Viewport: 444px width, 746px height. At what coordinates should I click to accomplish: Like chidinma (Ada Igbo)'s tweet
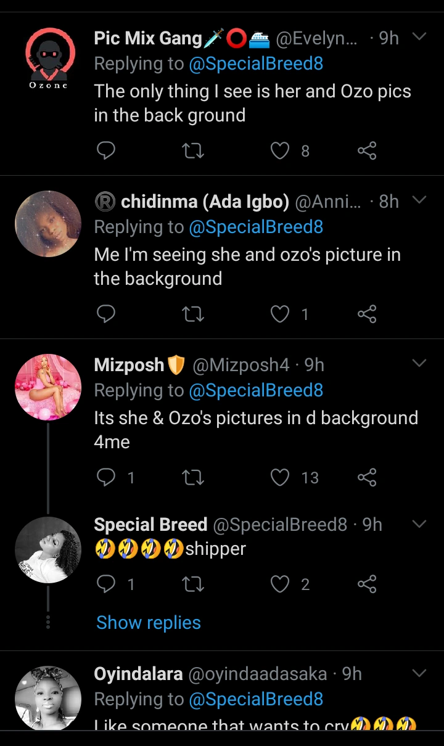point(281,314)
